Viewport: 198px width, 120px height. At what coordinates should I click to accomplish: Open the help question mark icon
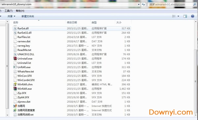[x=193, y=16]
